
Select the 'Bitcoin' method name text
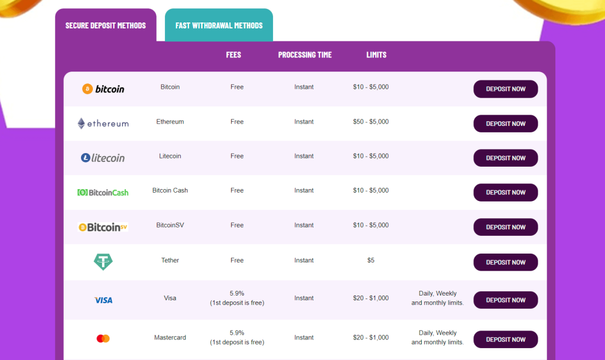(170, 87)
